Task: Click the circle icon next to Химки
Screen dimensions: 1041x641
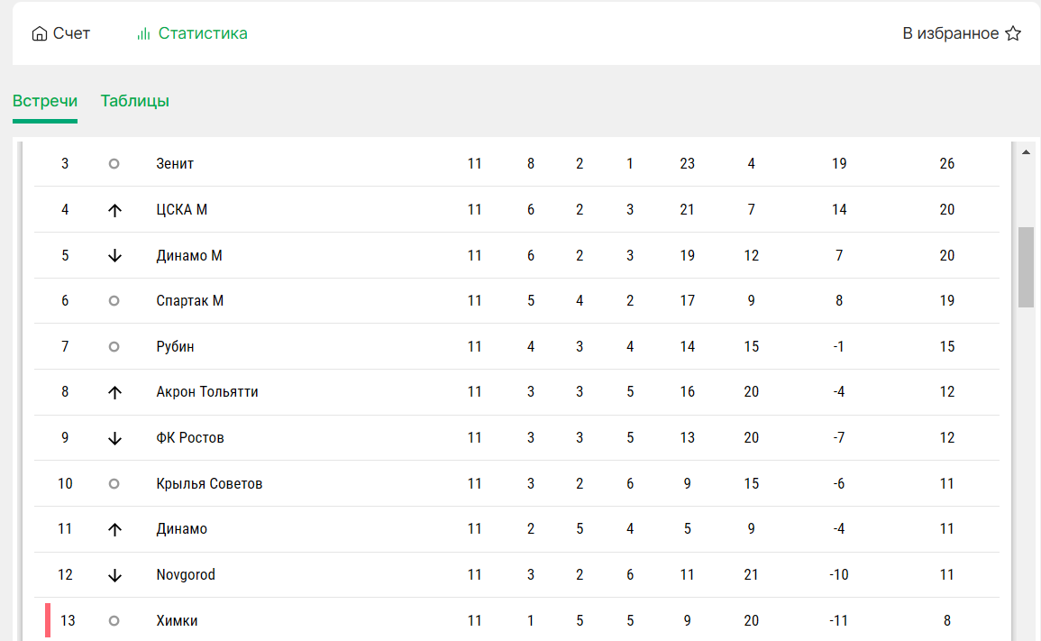Action: tap(114, 620)
